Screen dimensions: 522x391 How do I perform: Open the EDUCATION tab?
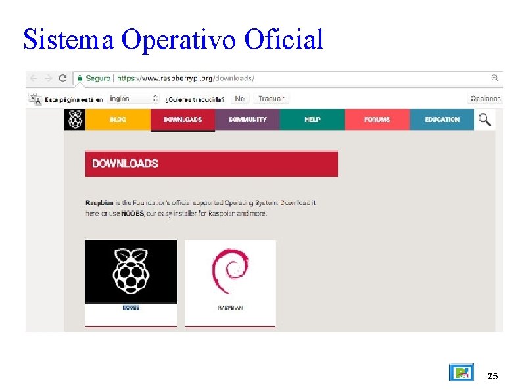[442, 120]
